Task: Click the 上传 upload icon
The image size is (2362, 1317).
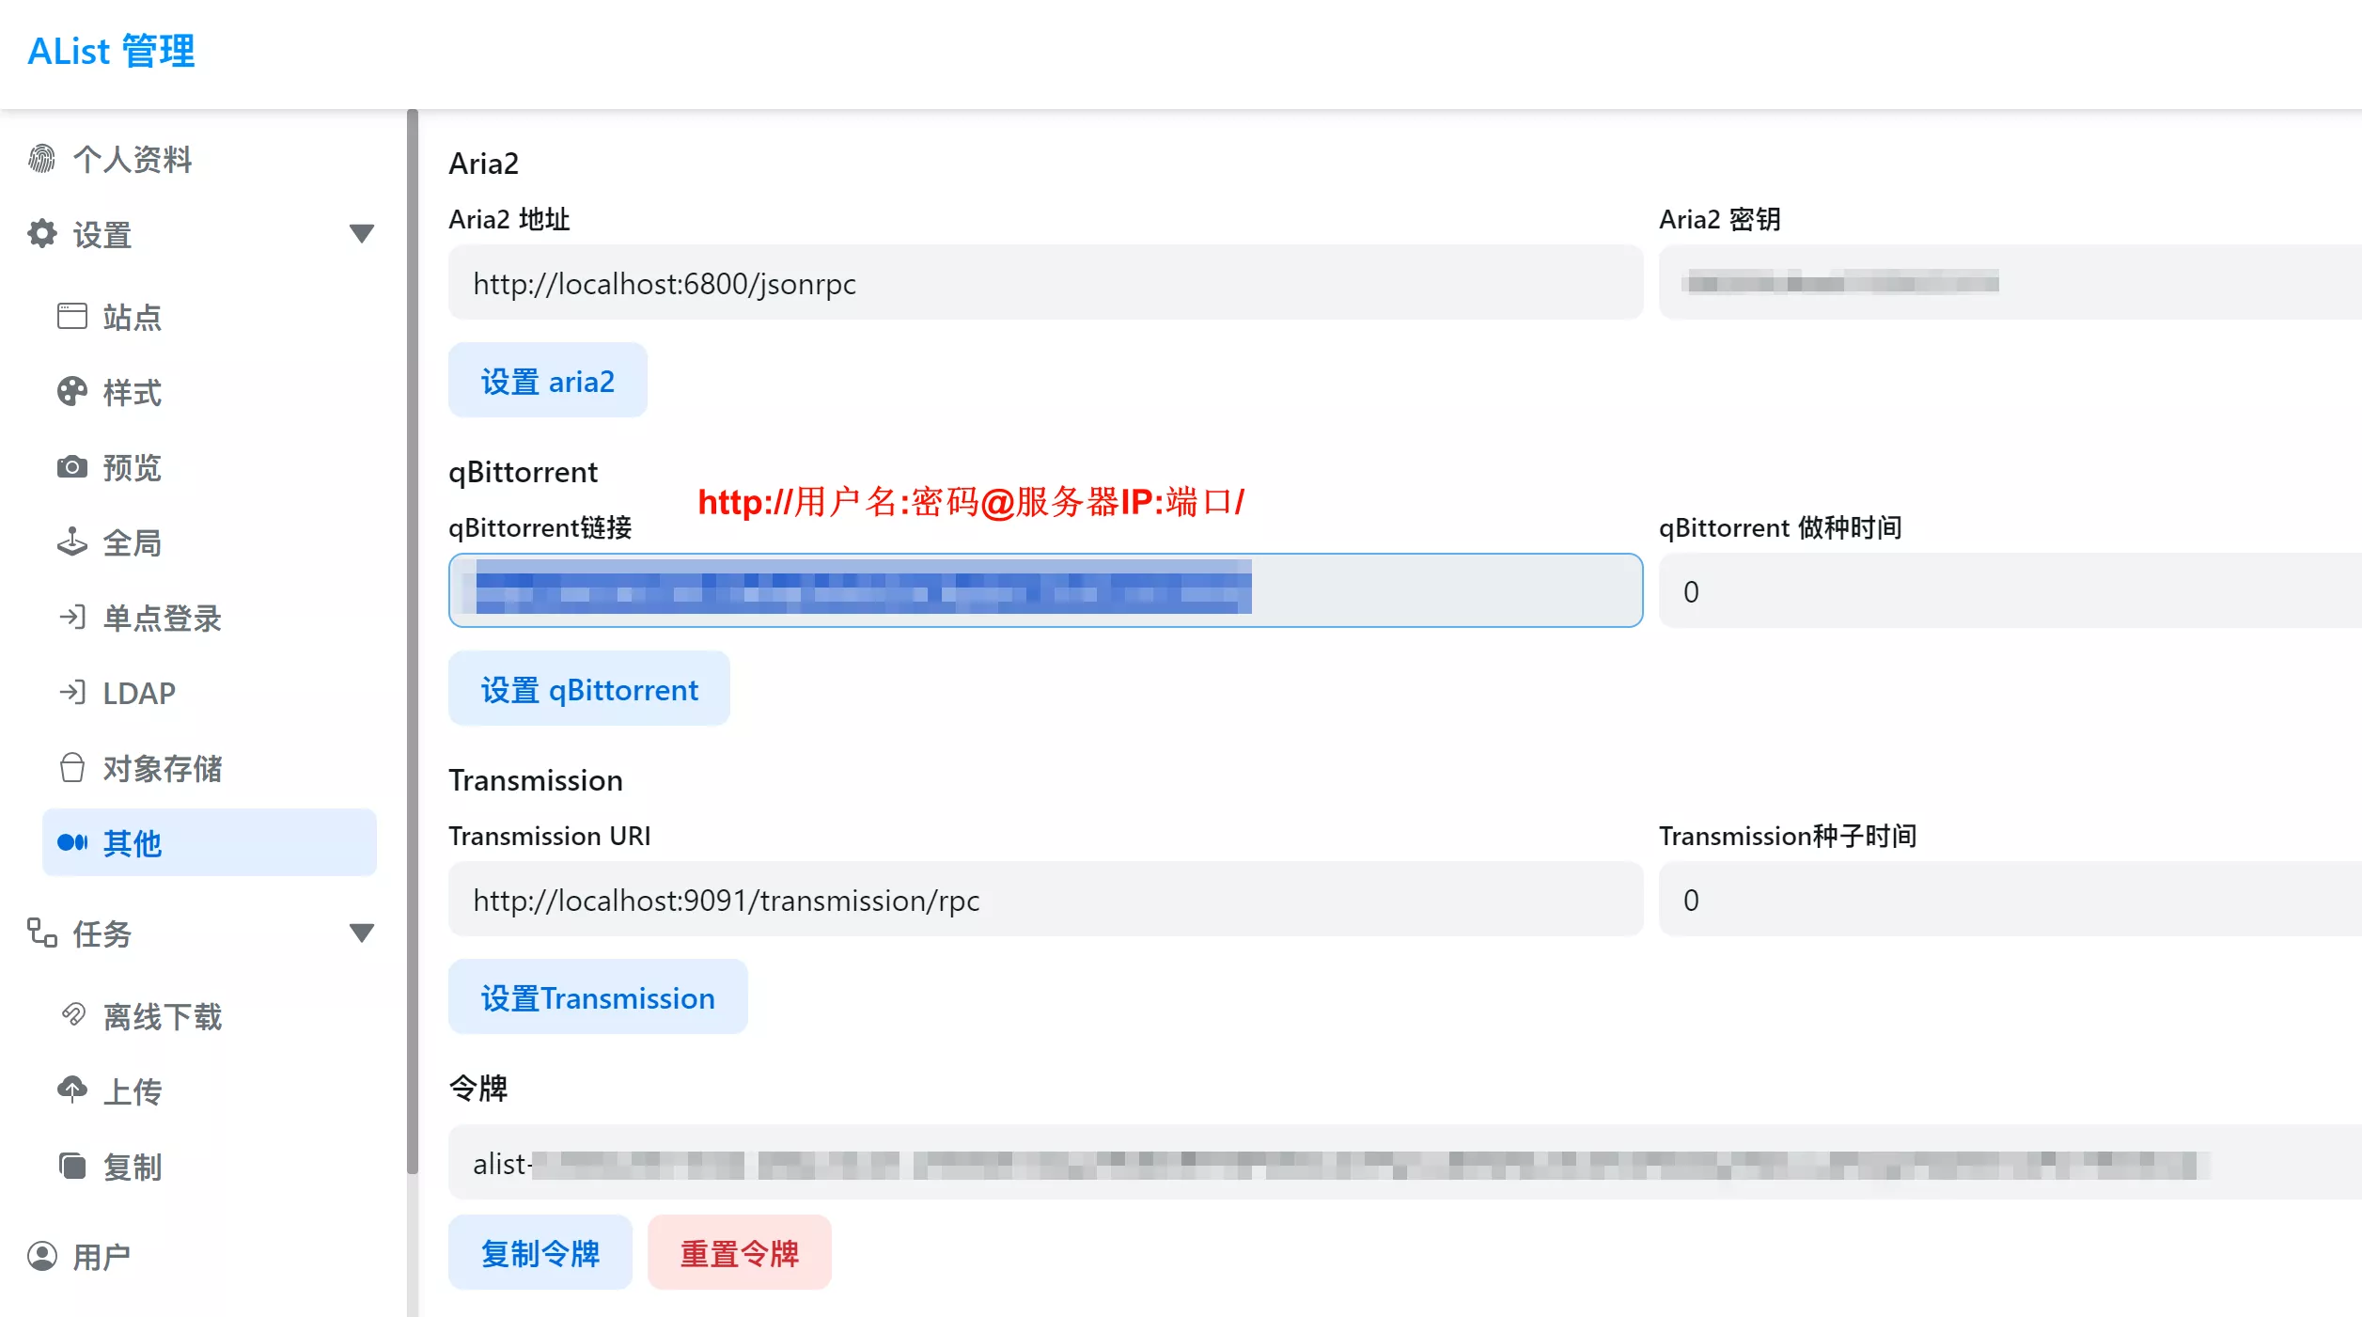Action: 72,1090
